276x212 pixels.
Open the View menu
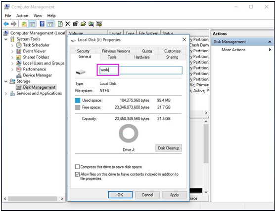point(38,16)
